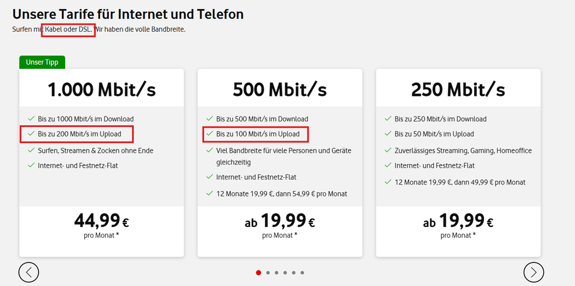The width and height of the screenshot is (575, 286).
Task: Click the page title Unsere Tarife für Internet und Telefon
Action: tap(128, 14)
